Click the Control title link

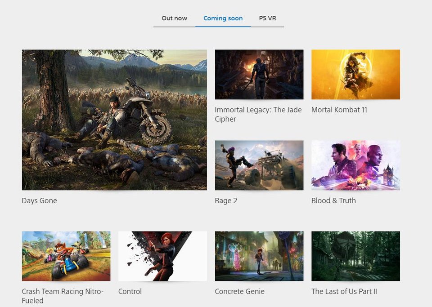click(130, 291)
